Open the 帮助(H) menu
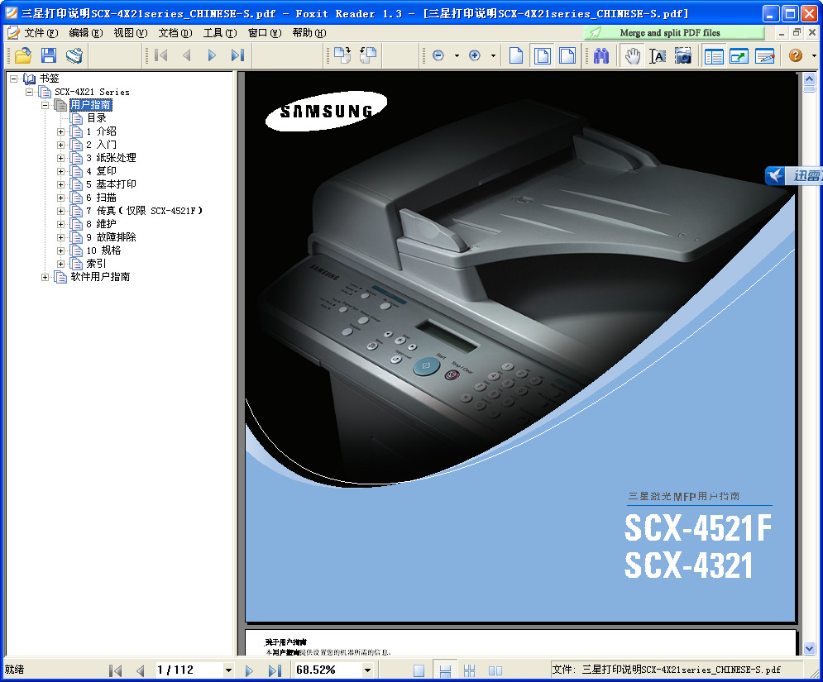The width and height of the screenshot is (823, 682). pyautogui.click(x=309, y=33)
